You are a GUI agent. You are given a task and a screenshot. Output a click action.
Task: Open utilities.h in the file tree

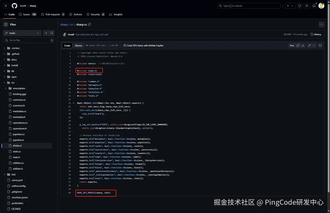18,169
